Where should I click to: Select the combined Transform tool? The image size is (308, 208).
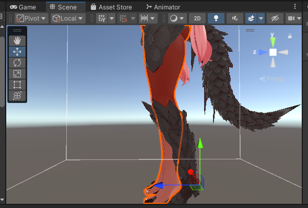pyautogui.click(x=17, y=96)
